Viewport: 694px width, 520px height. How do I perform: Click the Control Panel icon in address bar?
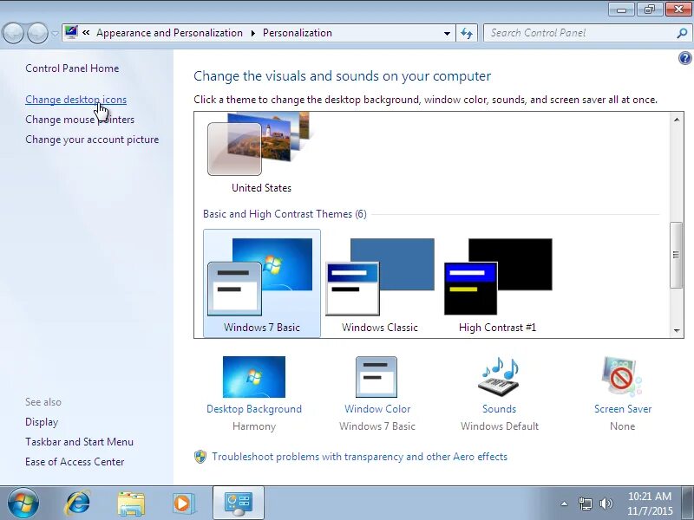tap(71, 32)
